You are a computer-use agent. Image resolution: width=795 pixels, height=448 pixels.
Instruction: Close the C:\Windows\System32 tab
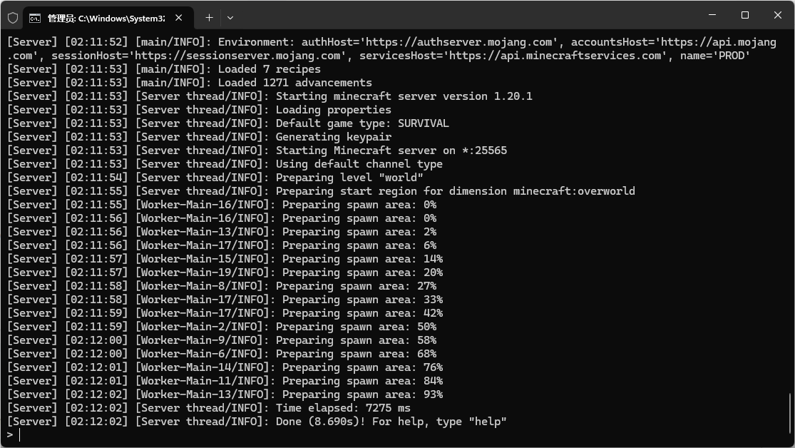click(178, 18)
